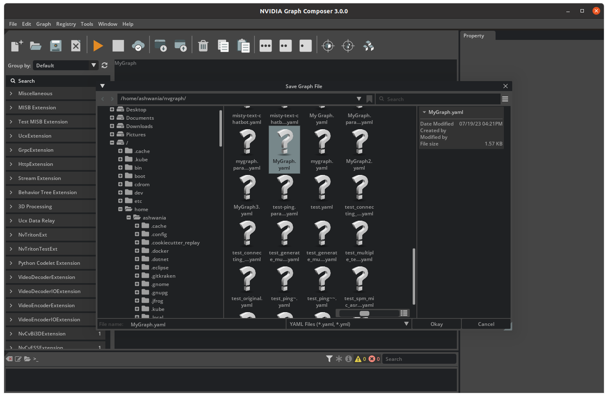
Task: Open the save dialog hamburger options menu
Action: pyautogui.click(x=505, y=99)
